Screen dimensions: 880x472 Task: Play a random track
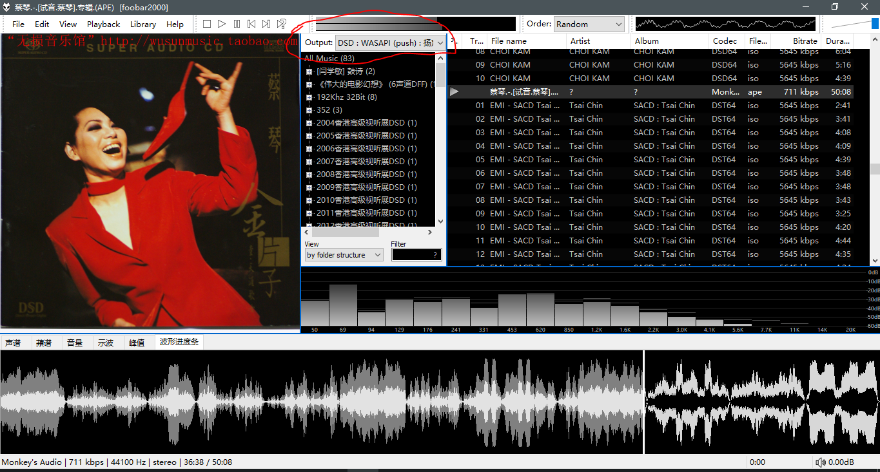pos(282,24)
